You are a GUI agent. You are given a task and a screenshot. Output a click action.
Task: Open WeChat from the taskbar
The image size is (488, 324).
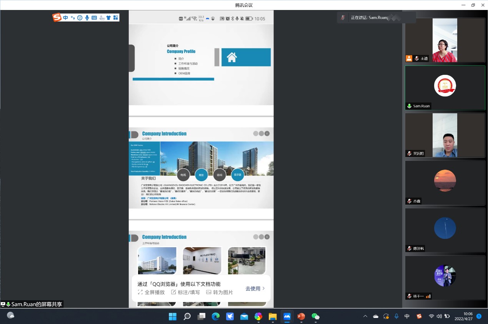(x=315, y=316)
